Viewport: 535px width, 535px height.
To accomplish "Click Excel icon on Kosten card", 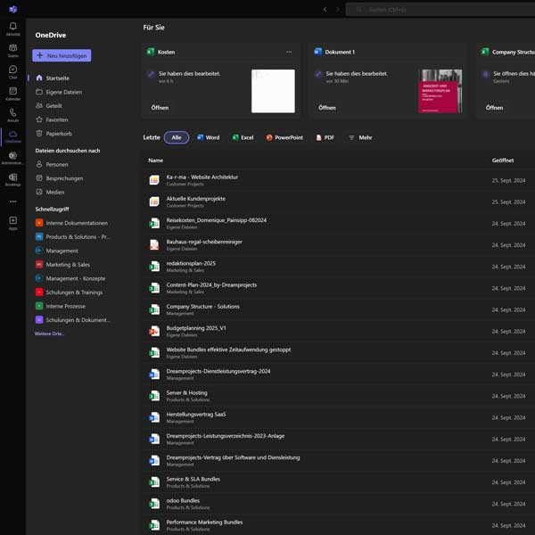I will click(x=150, y=52).
